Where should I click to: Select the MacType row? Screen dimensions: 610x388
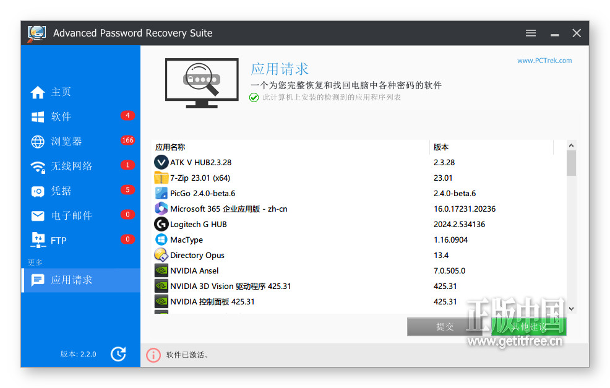tap(359, 239)
